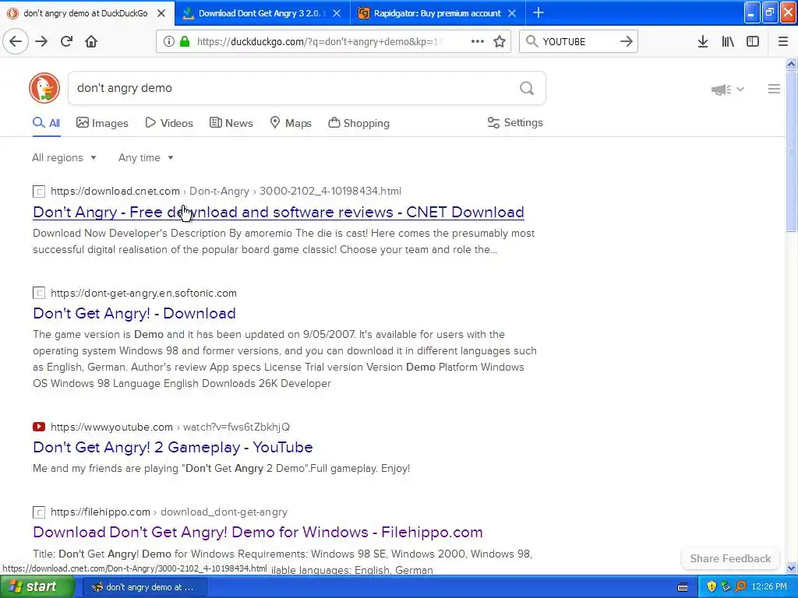Open the Firefox hamburger menu
798x598 pixels.
coord(782,41)
